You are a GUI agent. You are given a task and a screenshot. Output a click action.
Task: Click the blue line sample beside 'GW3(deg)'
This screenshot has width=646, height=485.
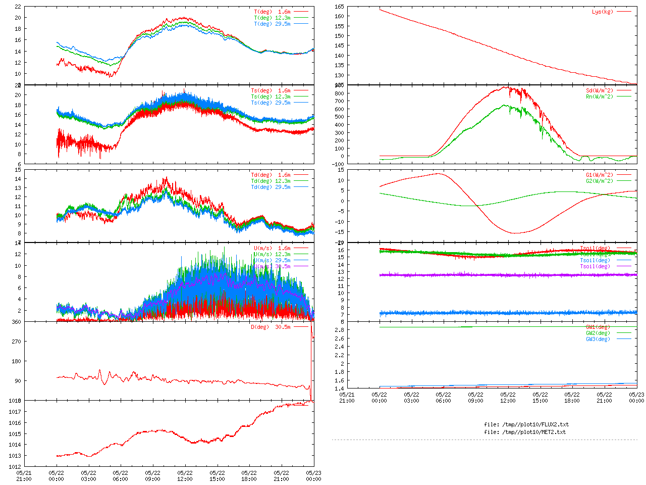point(624,339)
